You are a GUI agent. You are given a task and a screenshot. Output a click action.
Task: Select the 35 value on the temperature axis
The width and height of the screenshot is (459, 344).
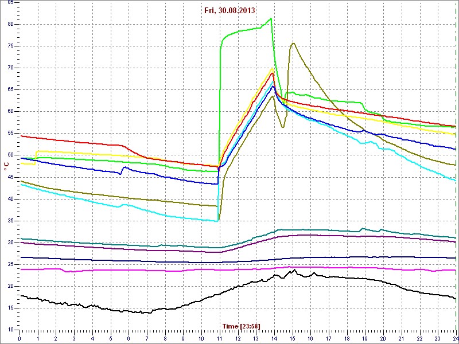click(x=10, y=221)
